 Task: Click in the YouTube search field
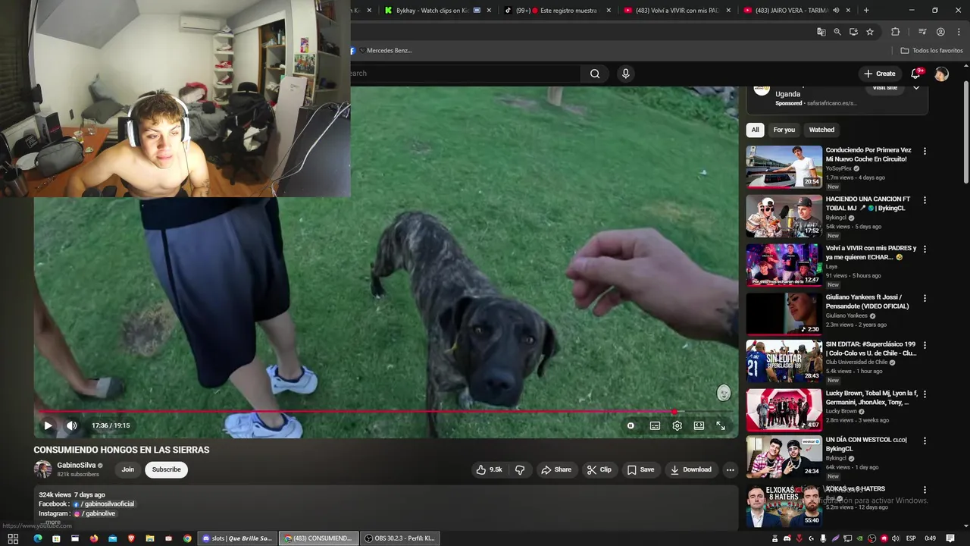pyautogui.click(x=465, y=74)
